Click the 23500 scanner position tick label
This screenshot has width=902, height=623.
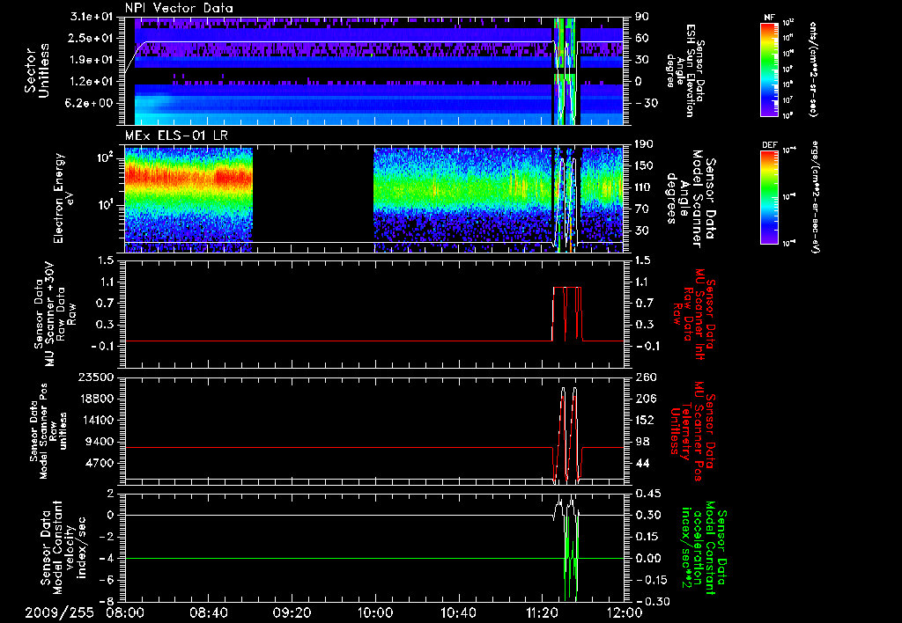coord(97,377)
